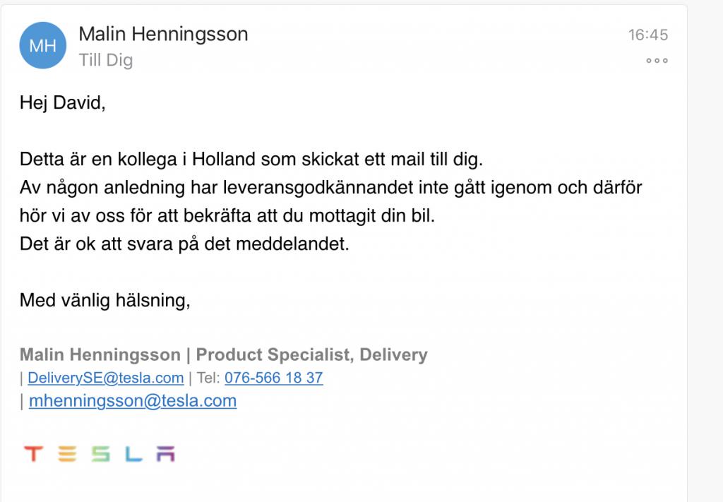Click the purple A in Tesla logo
This screenshot has height=502, width=723.
[x=165, y=453]
